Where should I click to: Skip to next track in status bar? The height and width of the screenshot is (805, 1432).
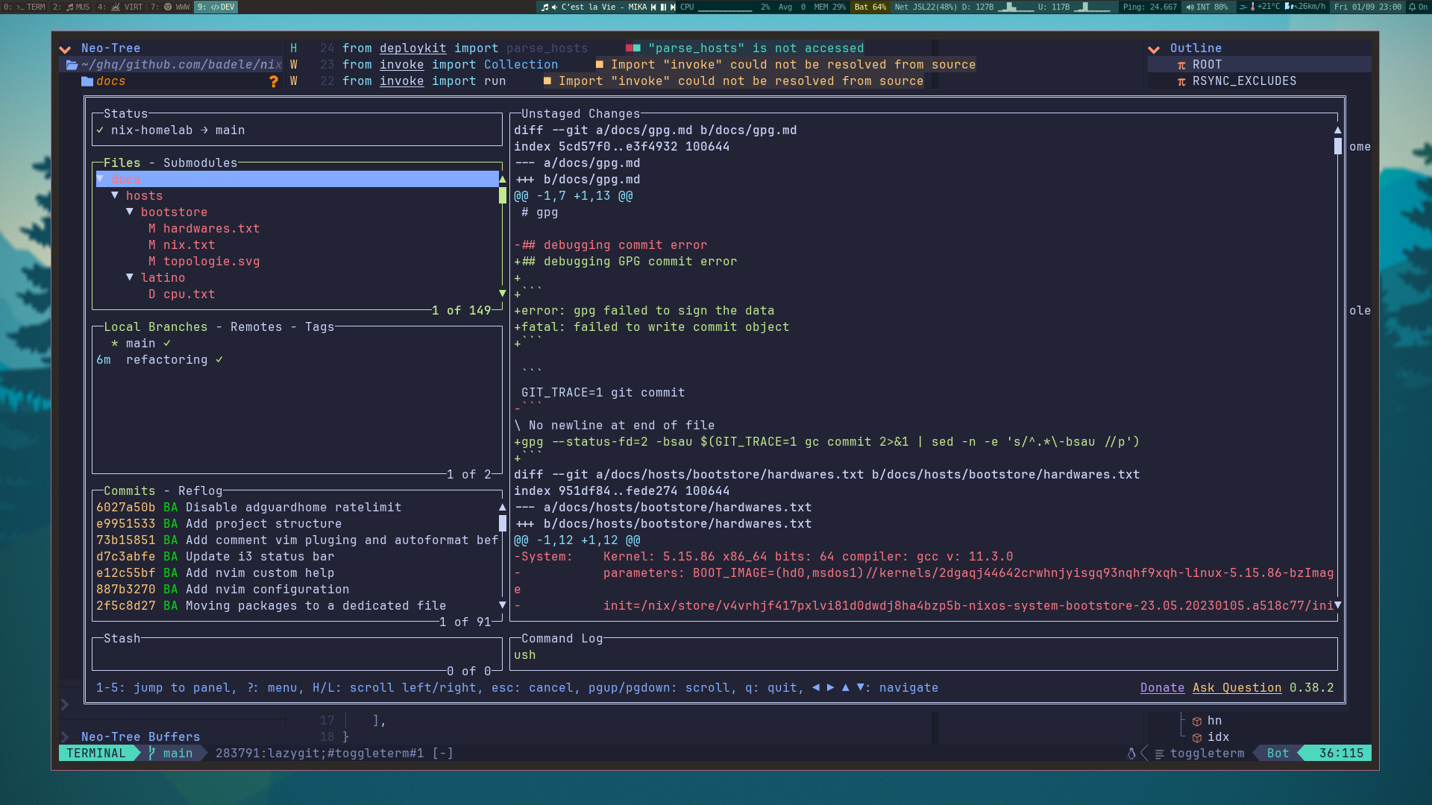(x=673, y=7)
